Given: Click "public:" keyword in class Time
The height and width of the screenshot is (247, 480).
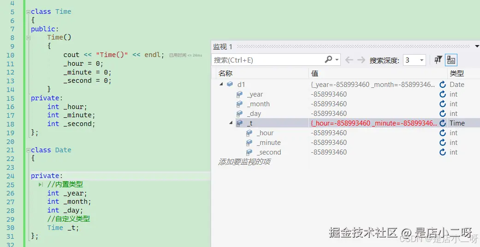Looking at the screenshot, I should pos(45,29).
